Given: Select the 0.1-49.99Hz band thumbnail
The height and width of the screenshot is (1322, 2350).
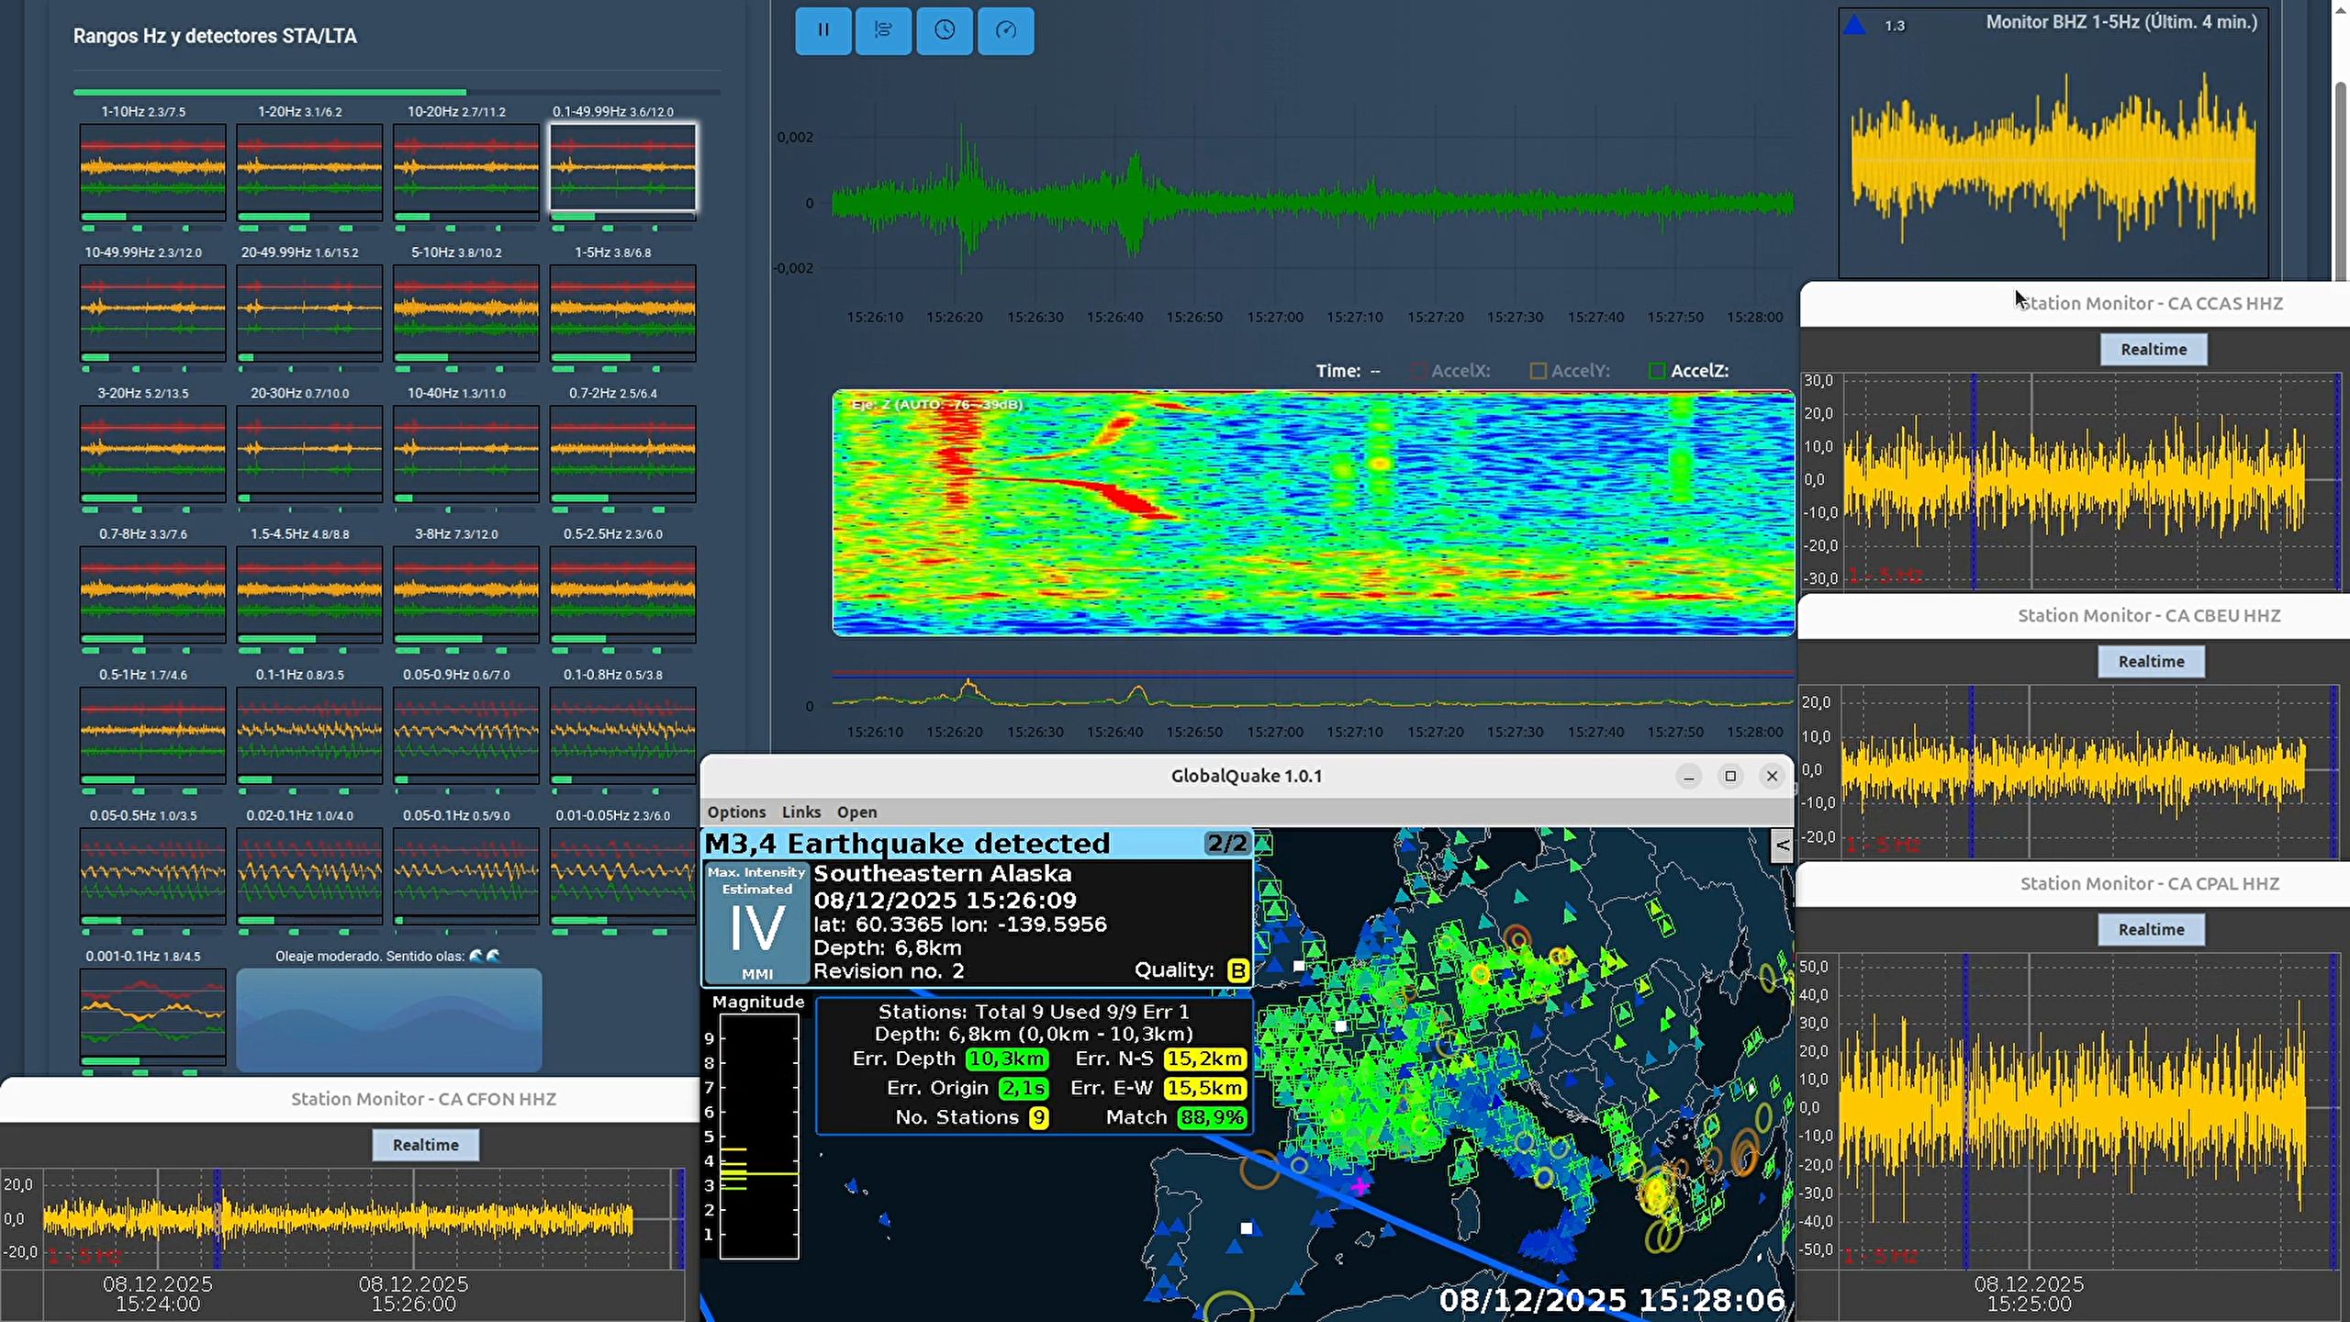Looking at the screenshot, I should click(x=622, y=169).
